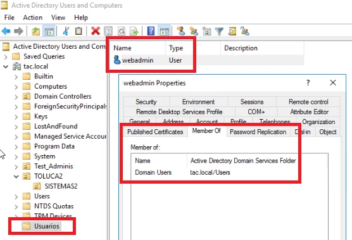This screenshot has width=352, height=240.
Task: Select the ForeignSecurityPrincipals container
Action: pos(70,106)
